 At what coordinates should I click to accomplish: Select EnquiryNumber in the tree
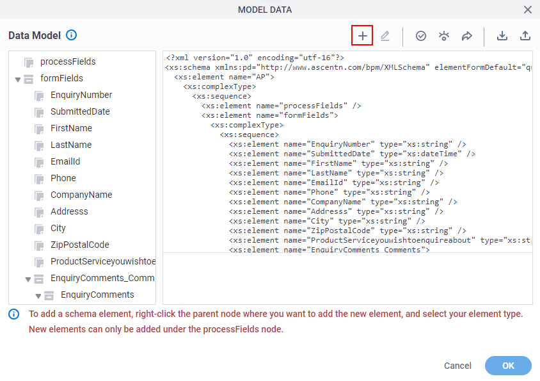point(81,95)
